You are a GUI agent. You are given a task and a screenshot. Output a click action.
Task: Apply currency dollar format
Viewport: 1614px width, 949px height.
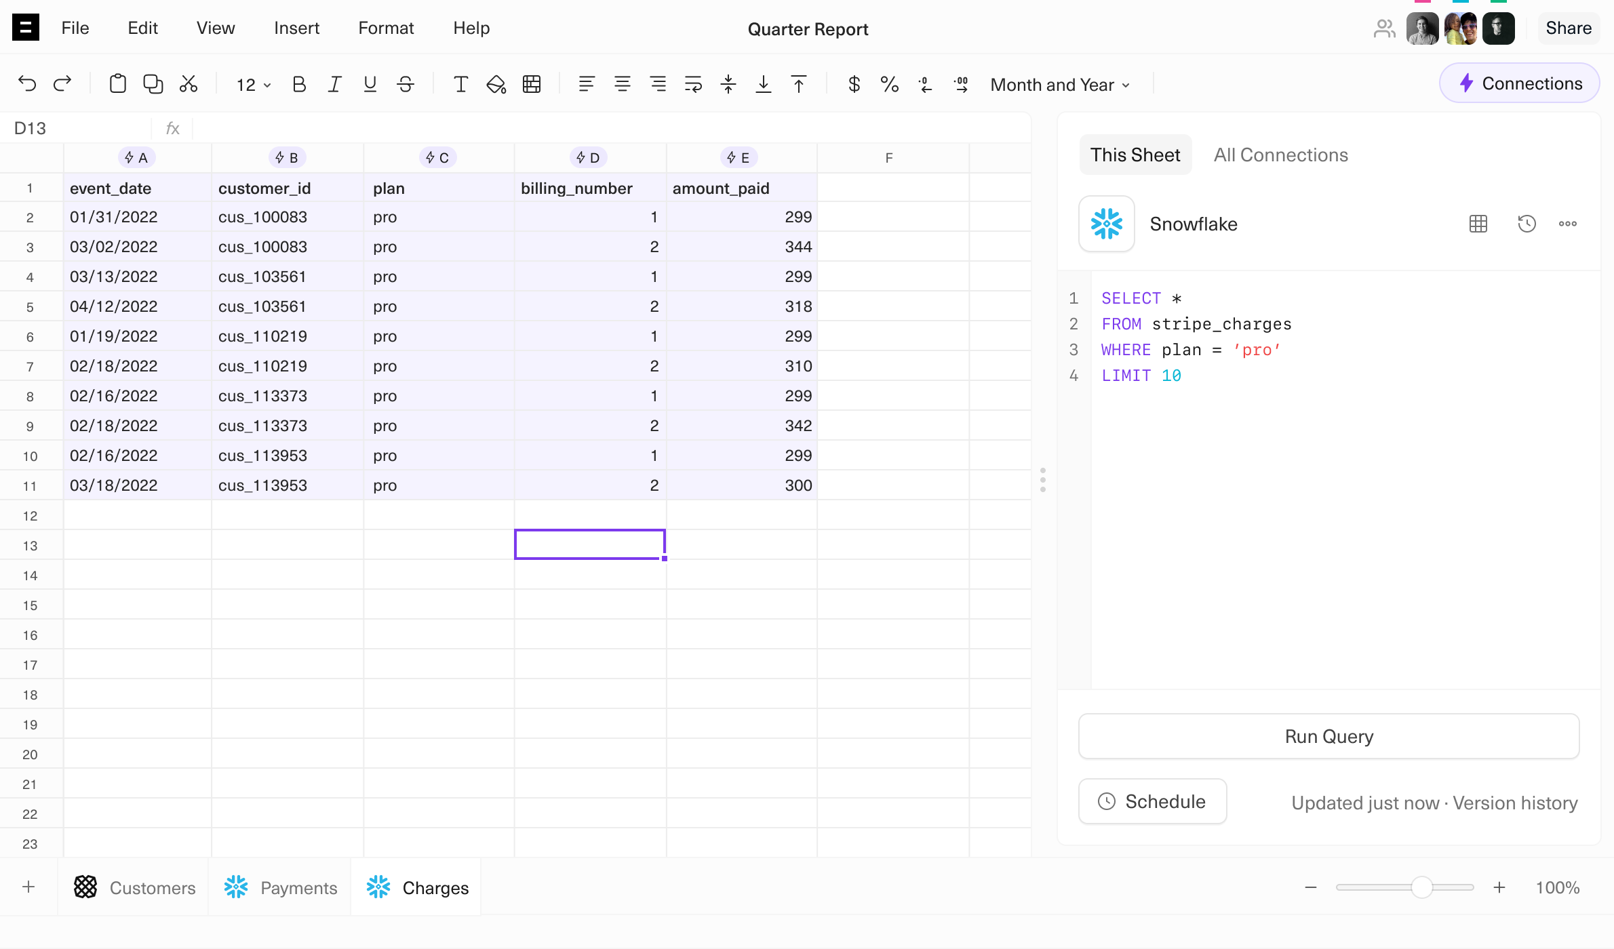[x=854, y=84]
